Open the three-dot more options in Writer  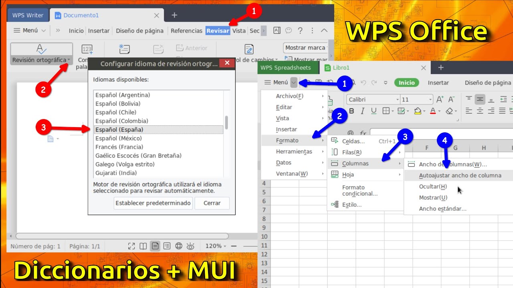(x=313, y=30)
